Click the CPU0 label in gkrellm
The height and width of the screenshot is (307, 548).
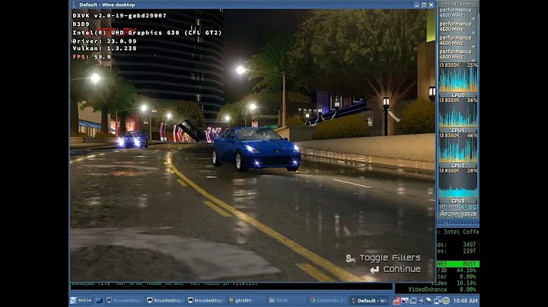point(458,95)
